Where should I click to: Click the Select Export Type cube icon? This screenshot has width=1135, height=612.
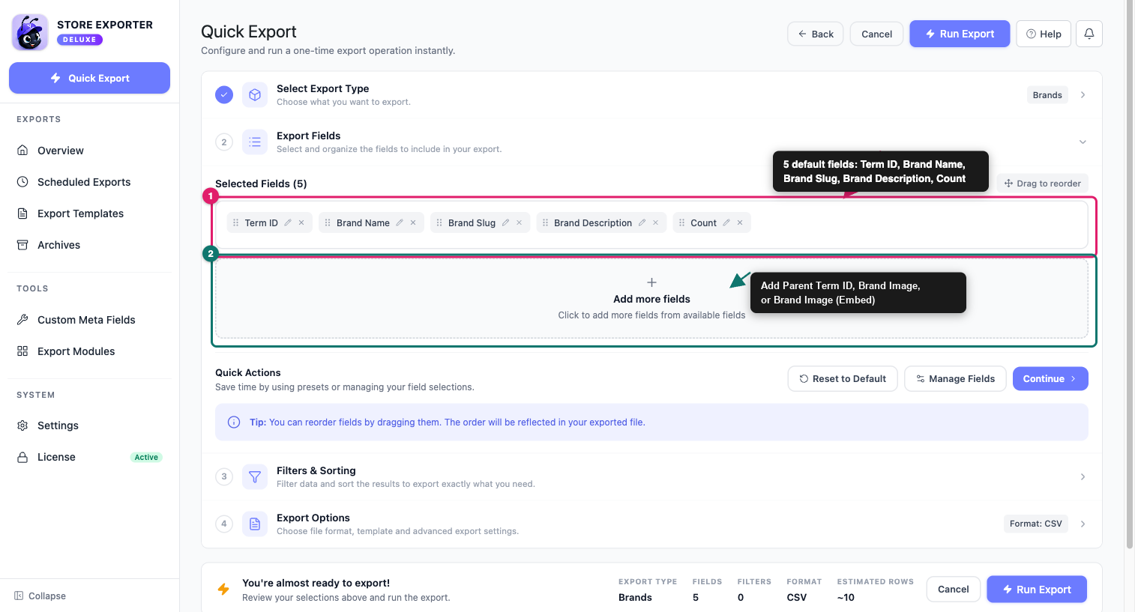pyautogui.click(x=255, y=94)
